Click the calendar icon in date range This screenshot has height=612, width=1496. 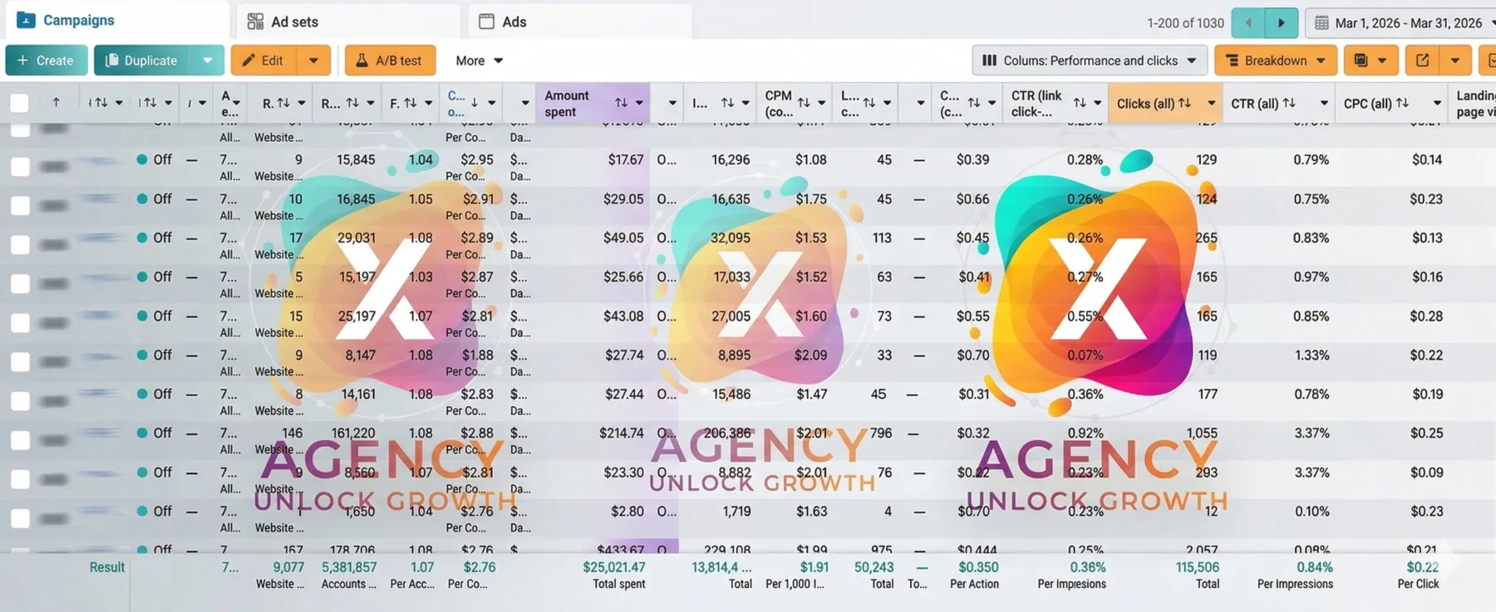[x=1321, y=23]
